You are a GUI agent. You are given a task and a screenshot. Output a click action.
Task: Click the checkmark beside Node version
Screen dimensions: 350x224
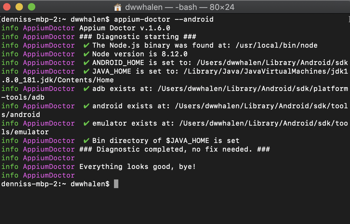point(86,54)
